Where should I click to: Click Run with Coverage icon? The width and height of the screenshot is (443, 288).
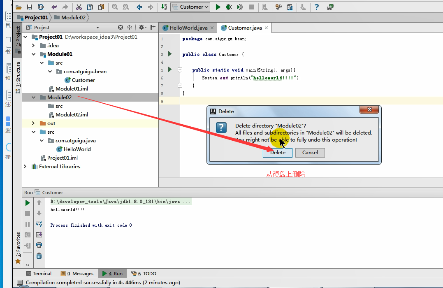coord(240,7)
